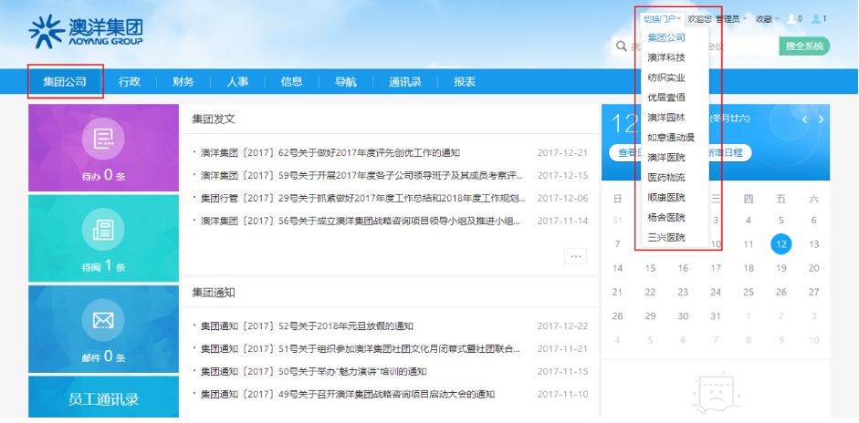Click the 集团发文 section heading
The height and width of the screenshot is (423, 859).
click(x=214, y=119)
